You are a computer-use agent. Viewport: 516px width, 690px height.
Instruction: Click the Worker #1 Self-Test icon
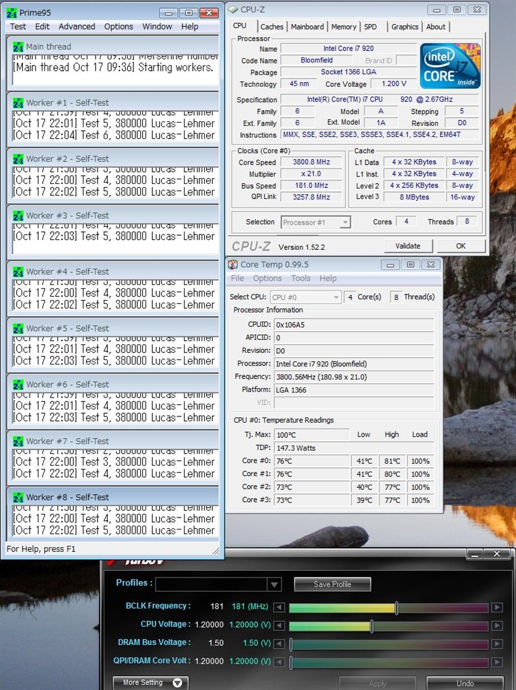[x=18, y=103]
